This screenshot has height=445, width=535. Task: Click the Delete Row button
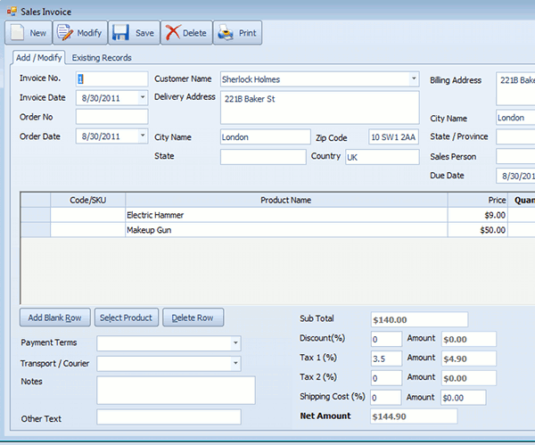tap(193, 317)
